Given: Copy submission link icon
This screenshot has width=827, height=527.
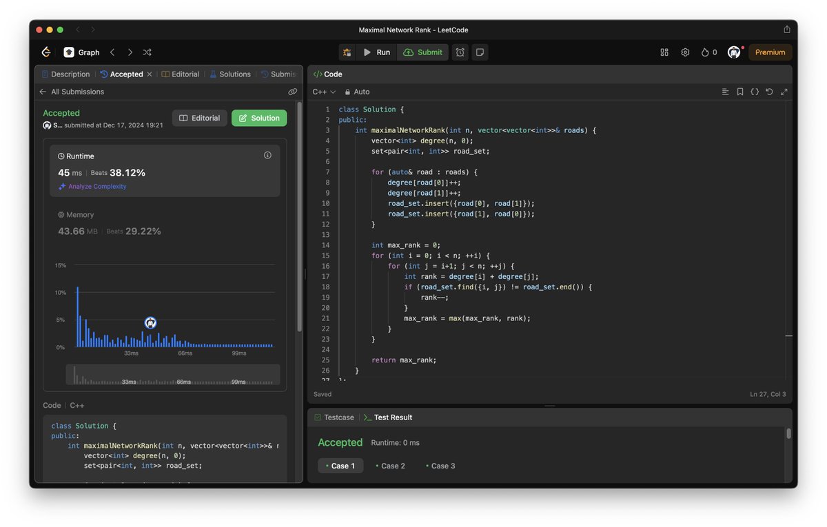Looking at the screenshot, I should pos(293,92).
